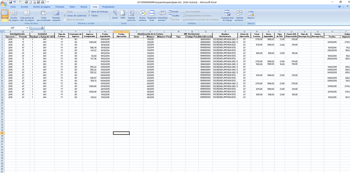
Task: Switch to Normal workbook view
Action: point(5,15)
